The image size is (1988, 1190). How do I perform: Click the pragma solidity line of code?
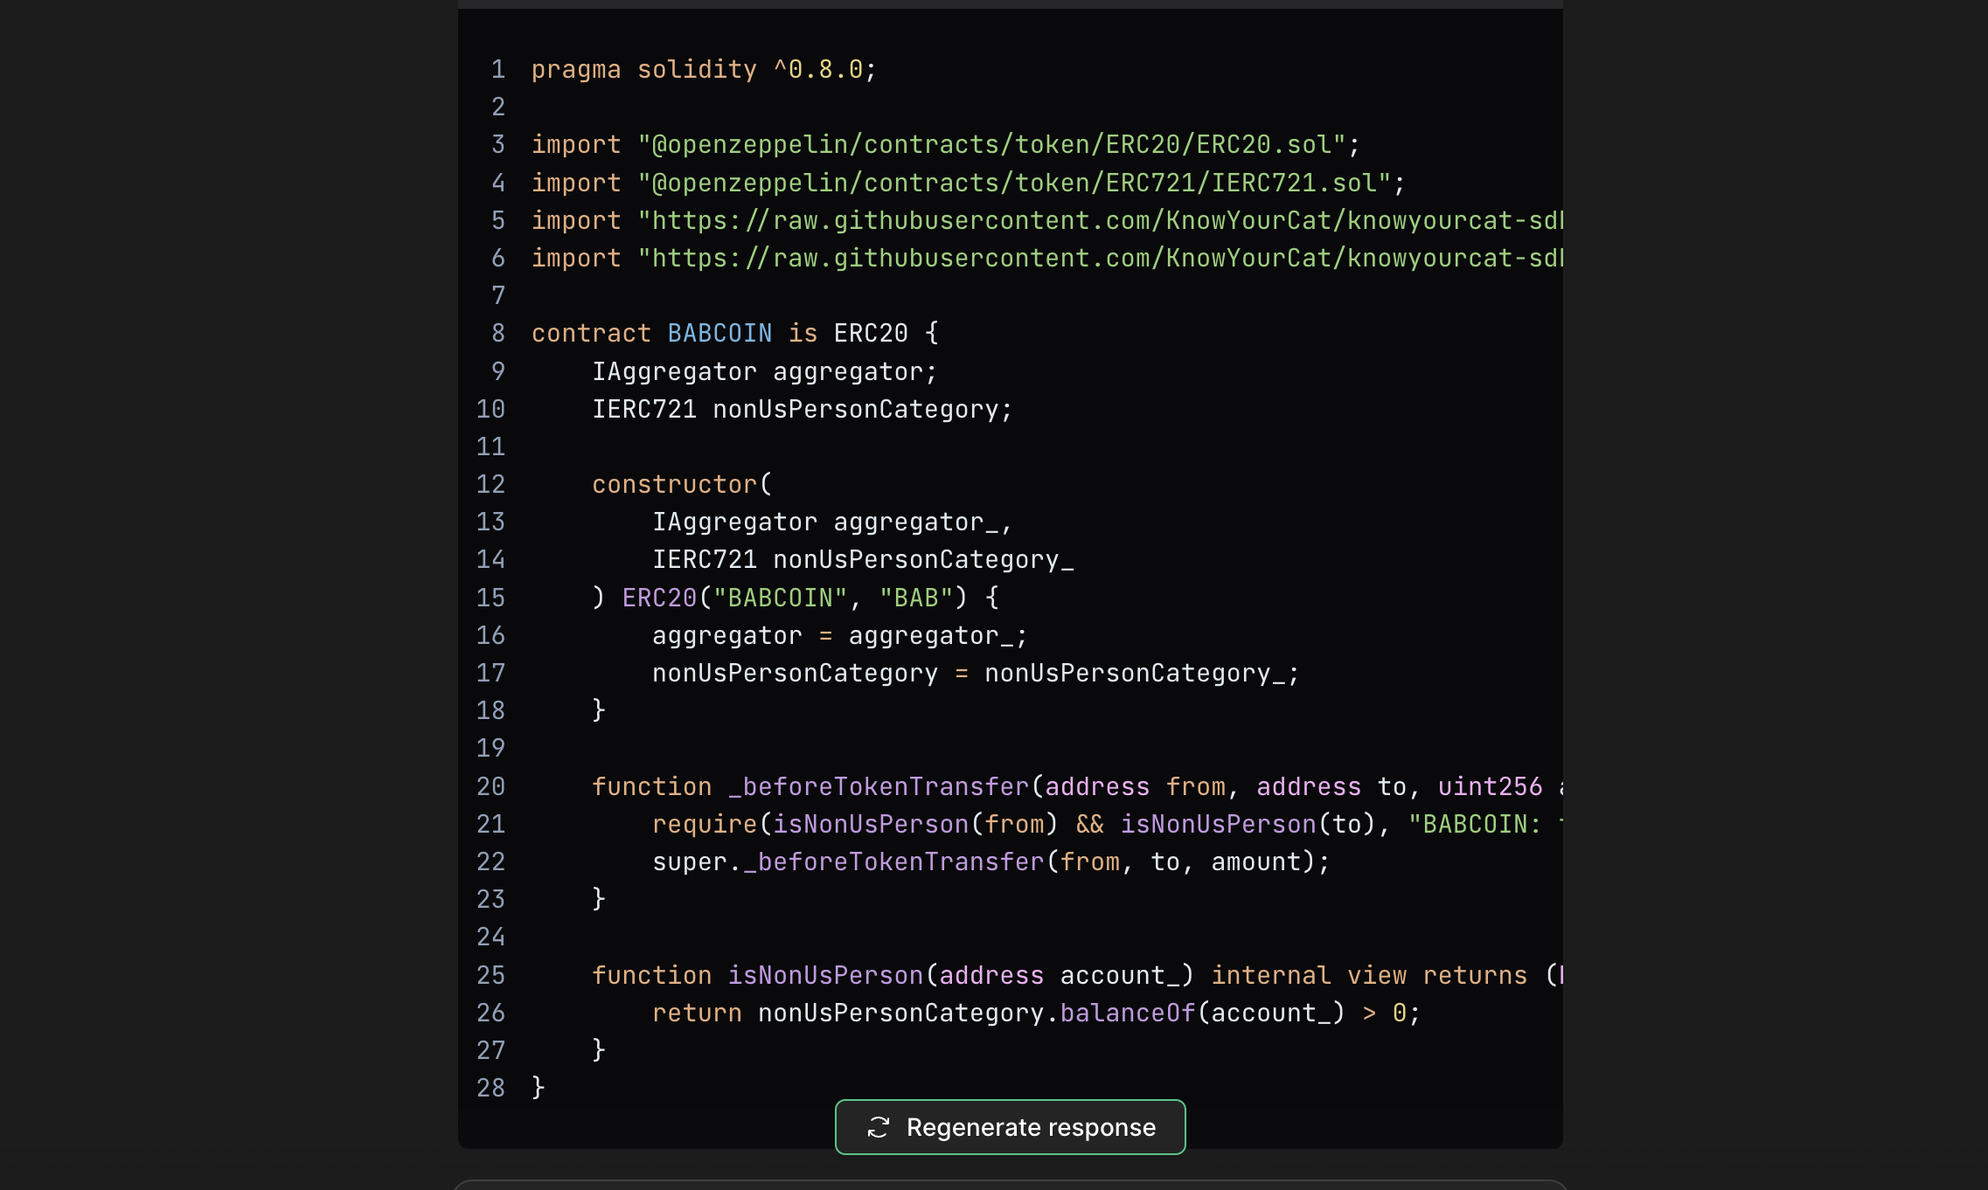[x=703, y=69]
